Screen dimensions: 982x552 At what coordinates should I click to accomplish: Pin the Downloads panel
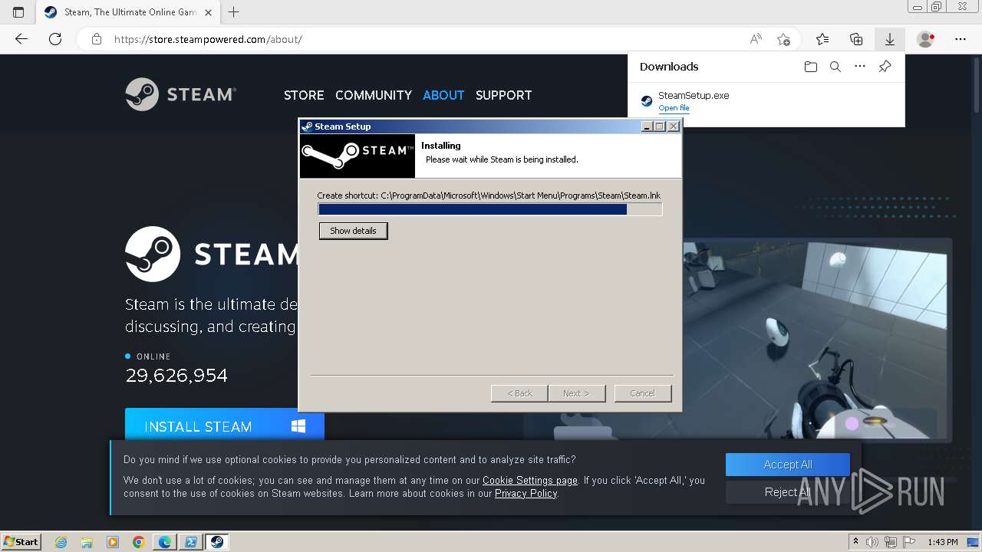(x=885, y=67)
